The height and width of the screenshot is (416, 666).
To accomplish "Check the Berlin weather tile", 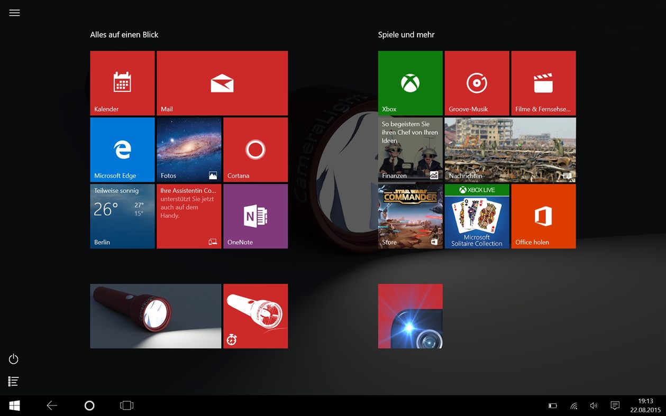I will (x=122, y=216).
